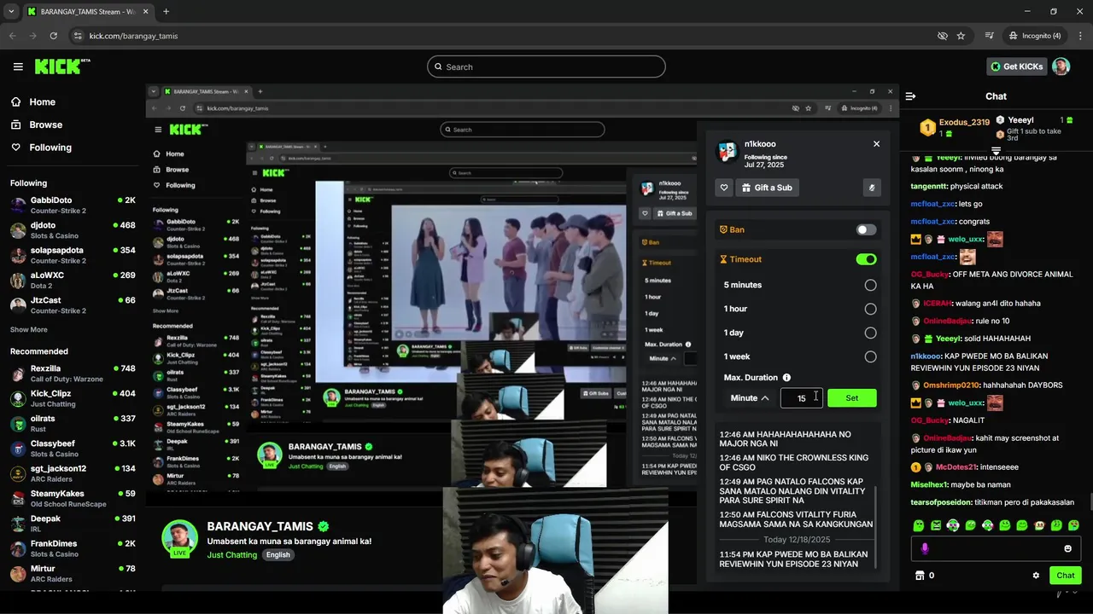Open Rexzilla in Recommended list
This screenshot has width=1093, height=614.
pos(73,373)
